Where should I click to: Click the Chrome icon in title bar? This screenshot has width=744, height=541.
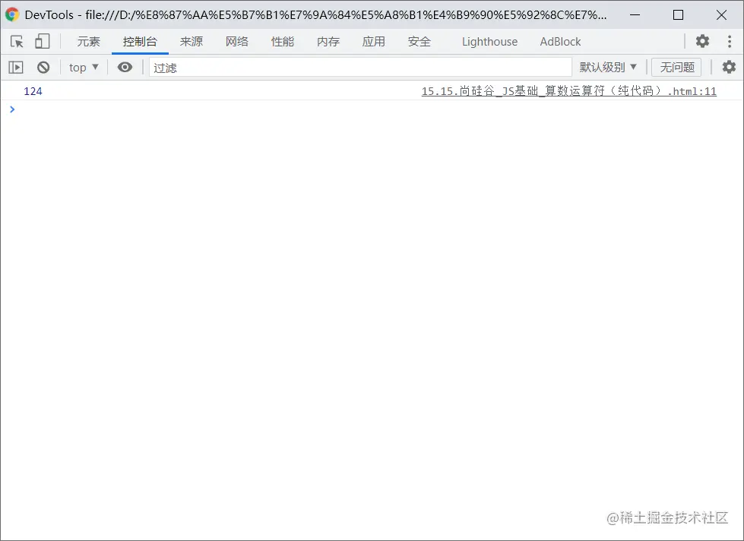pyautogui.click(x=12, y=14)
